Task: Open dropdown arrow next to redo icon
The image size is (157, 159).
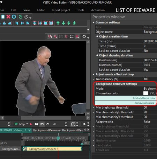Action: (x=30, y=18)
